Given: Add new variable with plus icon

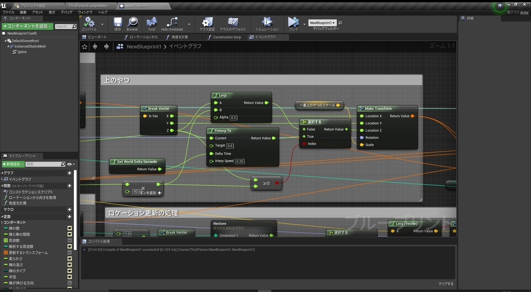Looking at the screenshot, I should (69, 217).
